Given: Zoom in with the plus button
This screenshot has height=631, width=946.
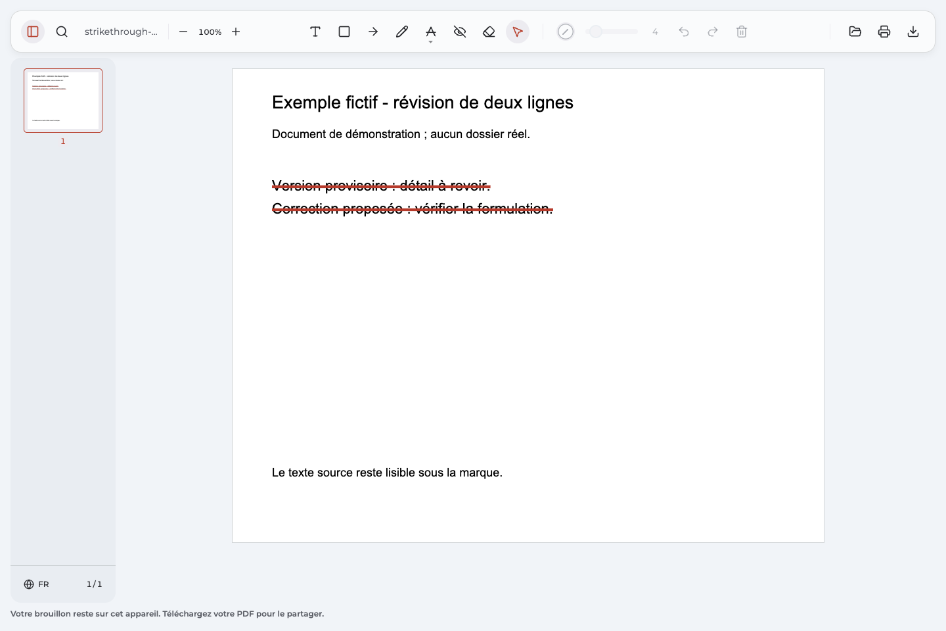Looking at the screenshot, I should click(236, 32).
